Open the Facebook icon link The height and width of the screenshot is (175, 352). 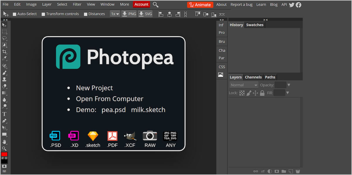298,4
